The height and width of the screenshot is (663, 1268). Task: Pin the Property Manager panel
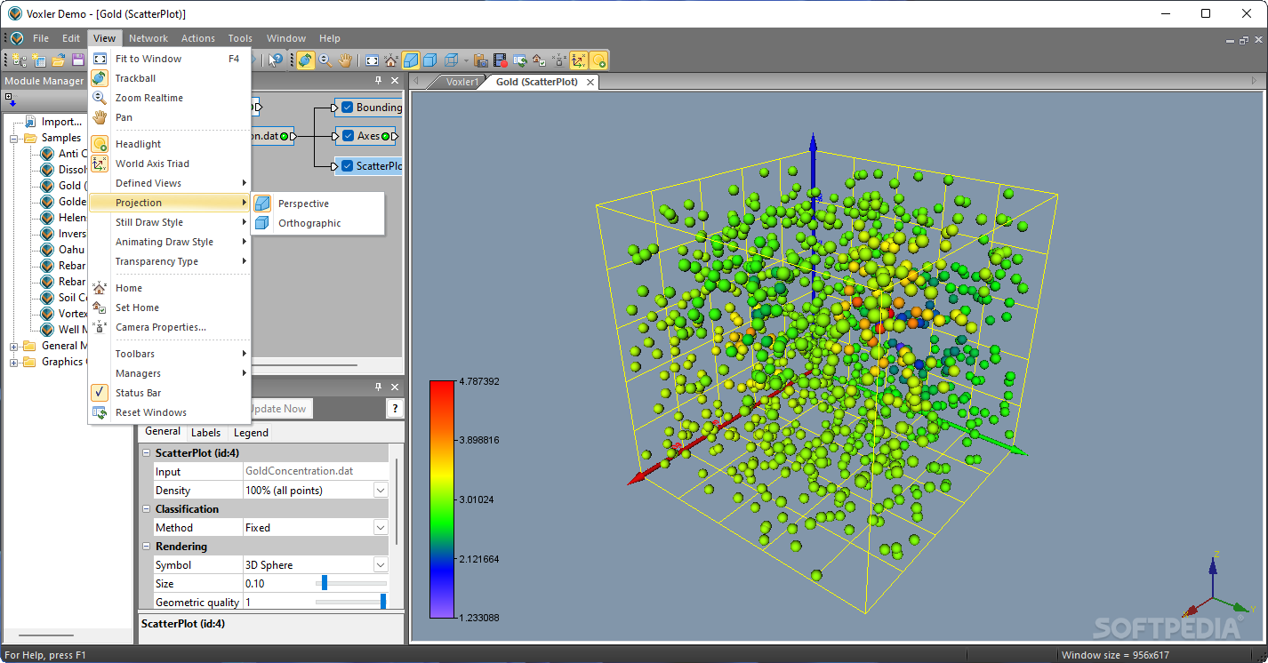point(378,387)
